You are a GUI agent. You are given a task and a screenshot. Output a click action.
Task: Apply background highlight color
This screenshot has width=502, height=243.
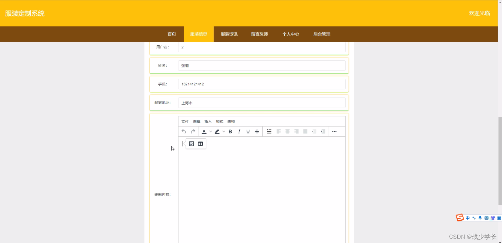tap(217, 131)
